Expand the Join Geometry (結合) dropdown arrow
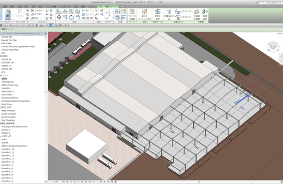The height and width of the screenshot is (184, 283). pyautogui.click(x=40, y=18)
